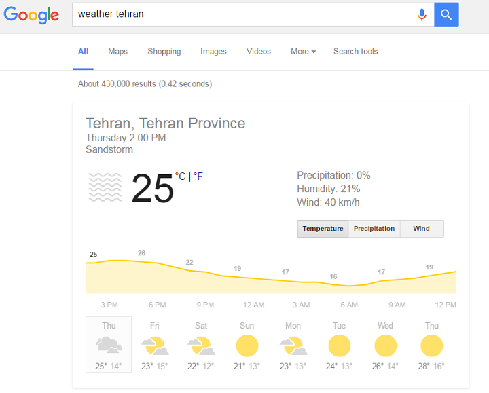
Task: Select Friday's partly cloudy forecast icon
Action: point(155,345)
